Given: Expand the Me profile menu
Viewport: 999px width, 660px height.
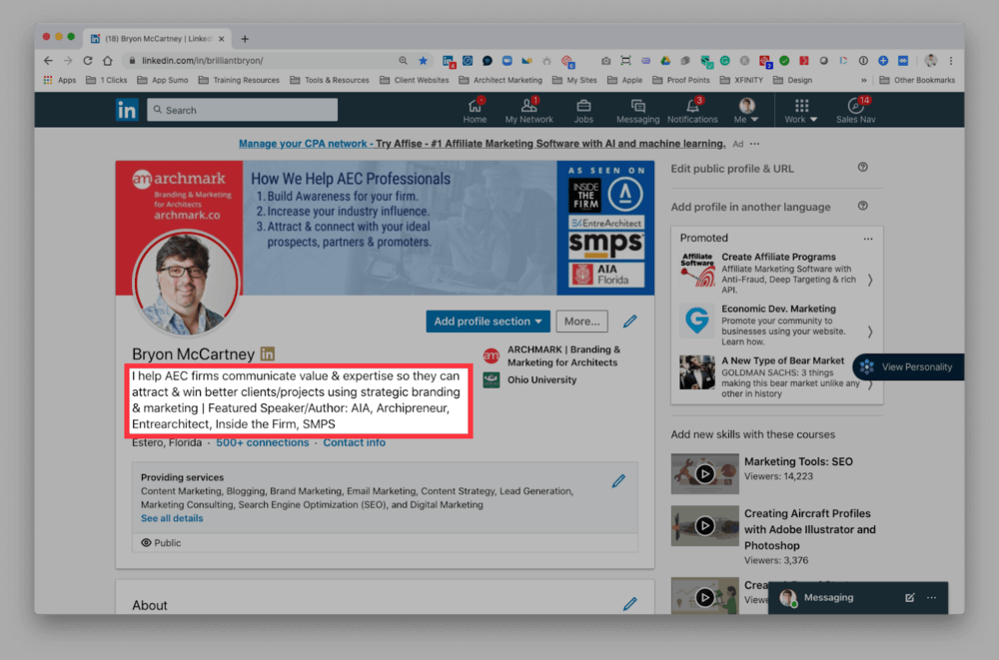Looking at the screenshot, I should (x=746, y=110).
